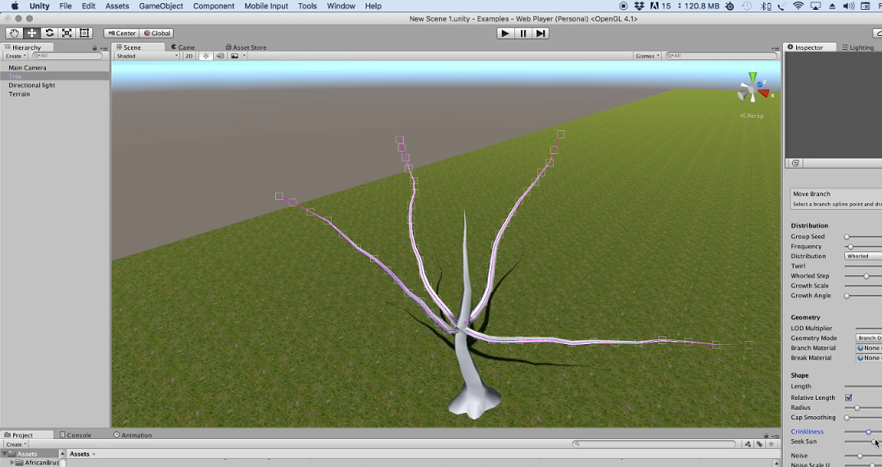Viewport: 882px width, 467px height.
Task: Switch to the Animation tab
Action: pyautogui.click(x=133, y=436)
